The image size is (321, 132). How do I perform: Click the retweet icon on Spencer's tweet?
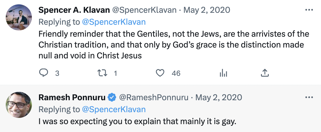(x=102, y=73)
